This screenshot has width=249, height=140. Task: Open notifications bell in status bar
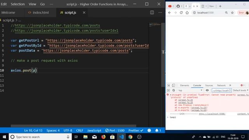point(158,131)
